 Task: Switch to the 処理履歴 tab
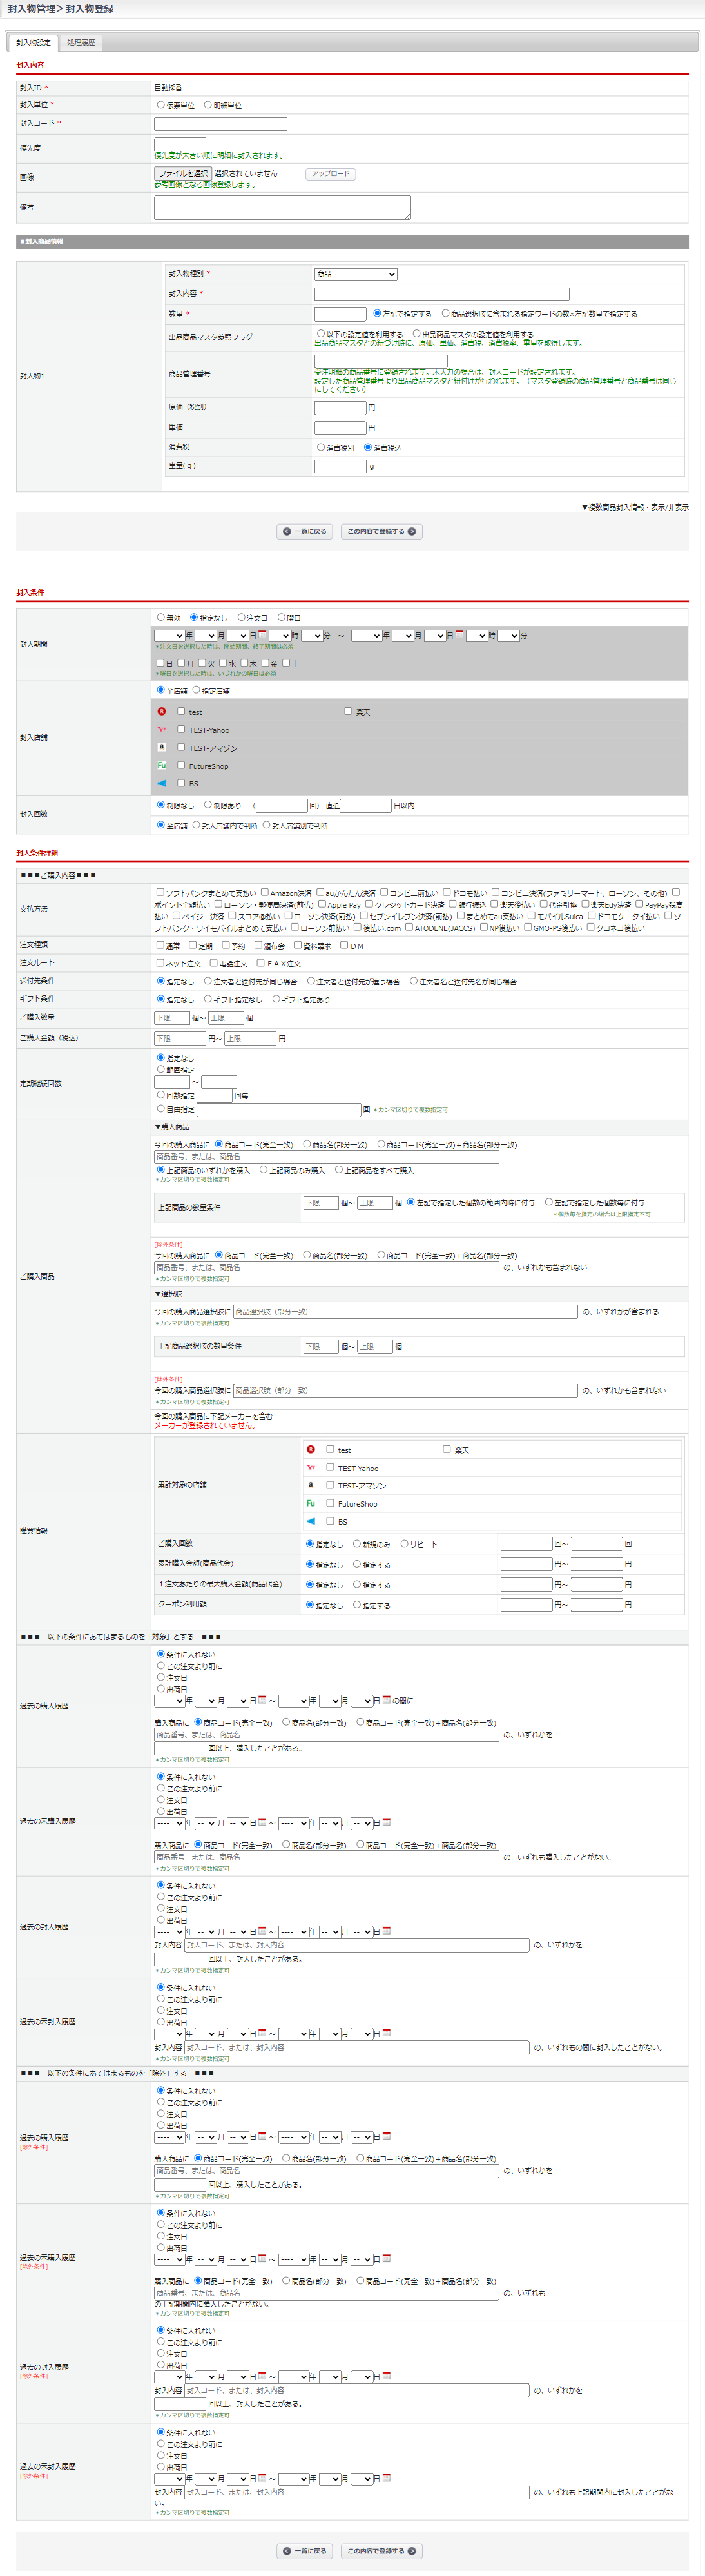[x=81, y=43]
